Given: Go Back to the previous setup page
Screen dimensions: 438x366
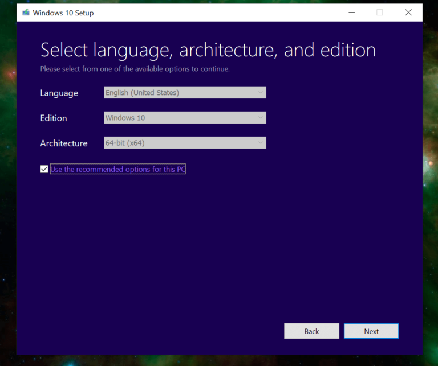Looking at the screenshot, I should (x=312, y=331).
